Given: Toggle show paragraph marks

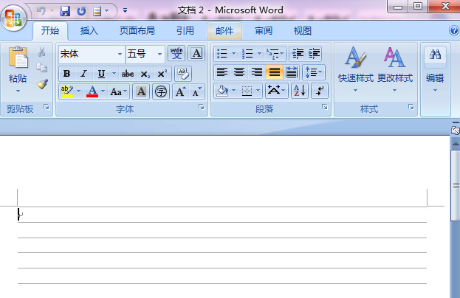Looking at the screenshot, I should [320, 91].
